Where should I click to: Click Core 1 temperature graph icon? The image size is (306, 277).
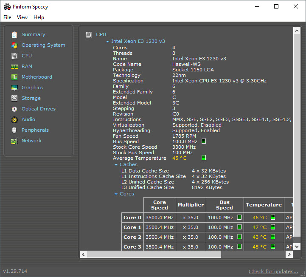(273, 227)
